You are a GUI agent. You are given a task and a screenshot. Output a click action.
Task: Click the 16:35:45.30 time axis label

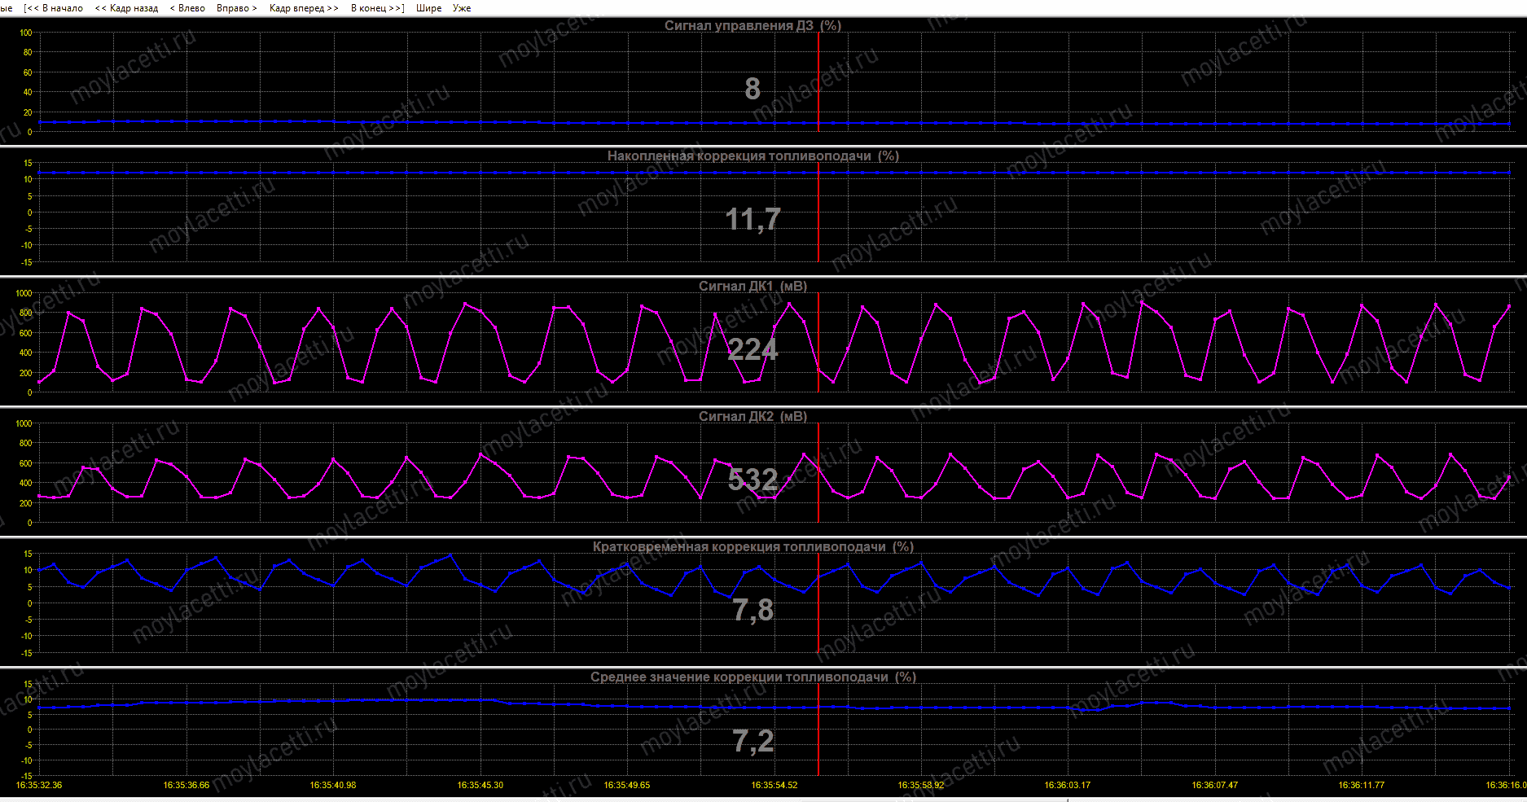480,785
